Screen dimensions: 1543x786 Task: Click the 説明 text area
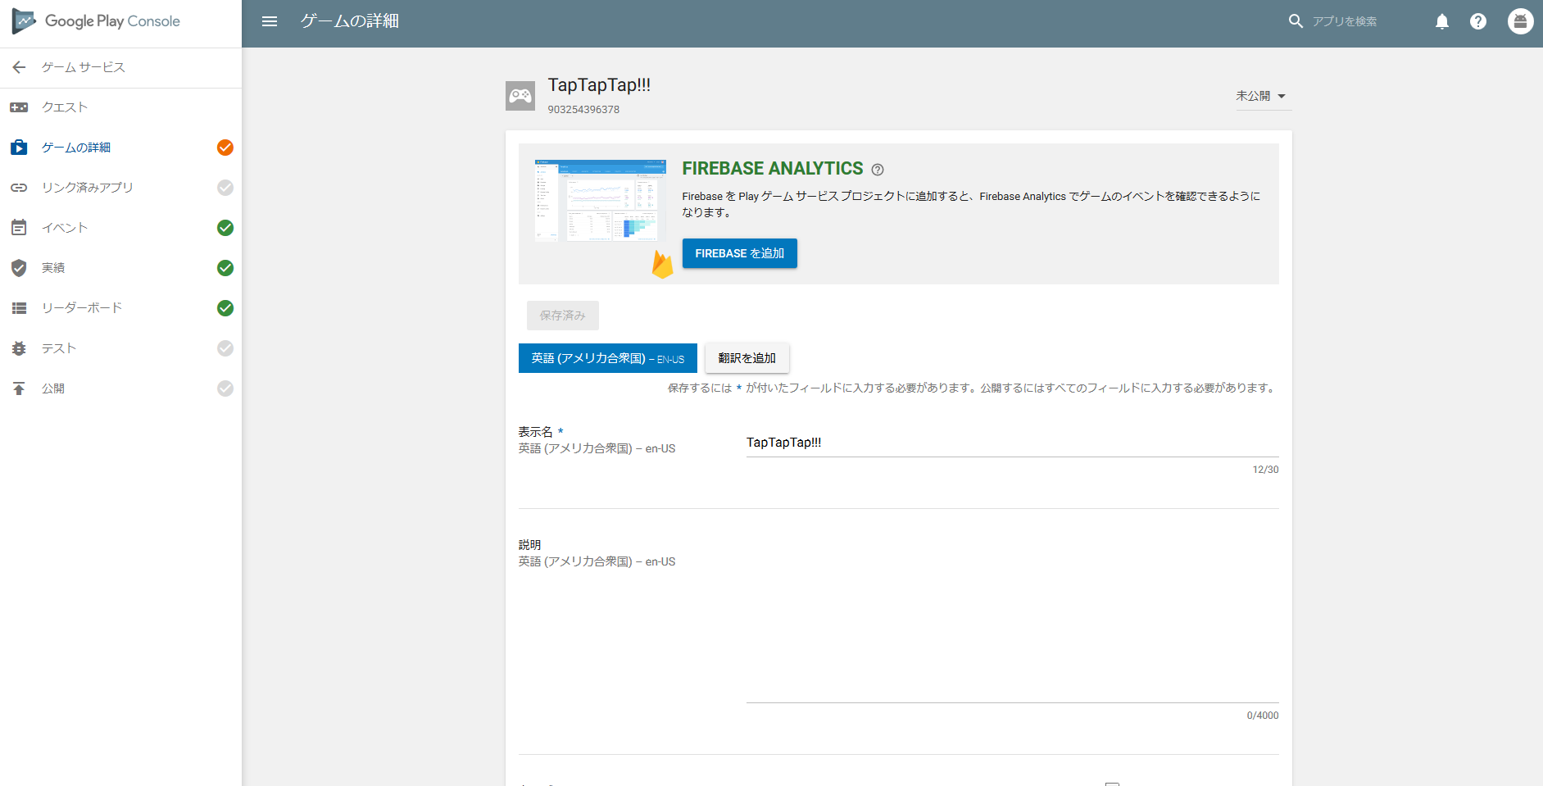[1012, 620]
